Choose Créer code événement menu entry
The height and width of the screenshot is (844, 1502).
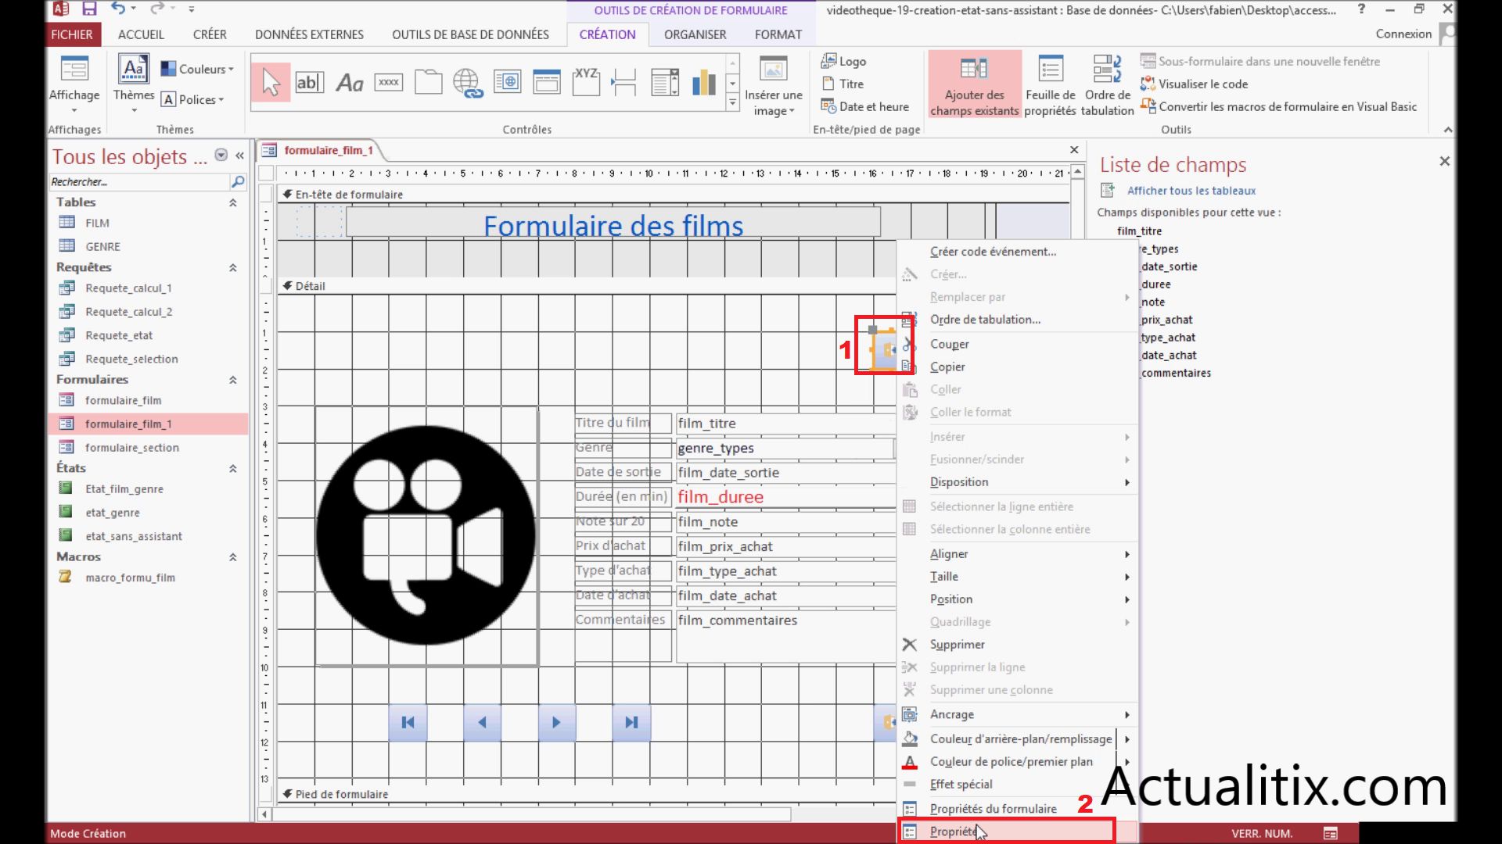pyautogui.click(x=1017, y=252)
